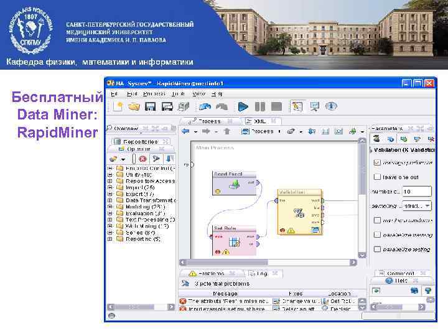Click the subprocess icon on Validation operator
Viewport: 448px width, 336px height.
tap(315, 230)
